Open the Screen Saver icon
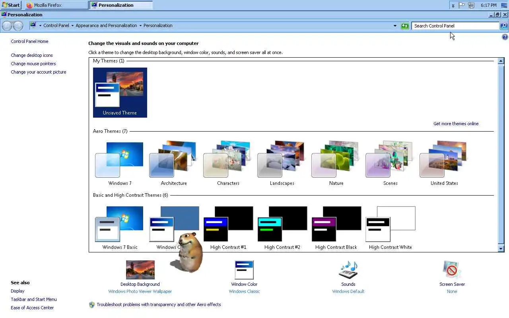The height and width of the screenshot is (318, 509). [452, 270]
